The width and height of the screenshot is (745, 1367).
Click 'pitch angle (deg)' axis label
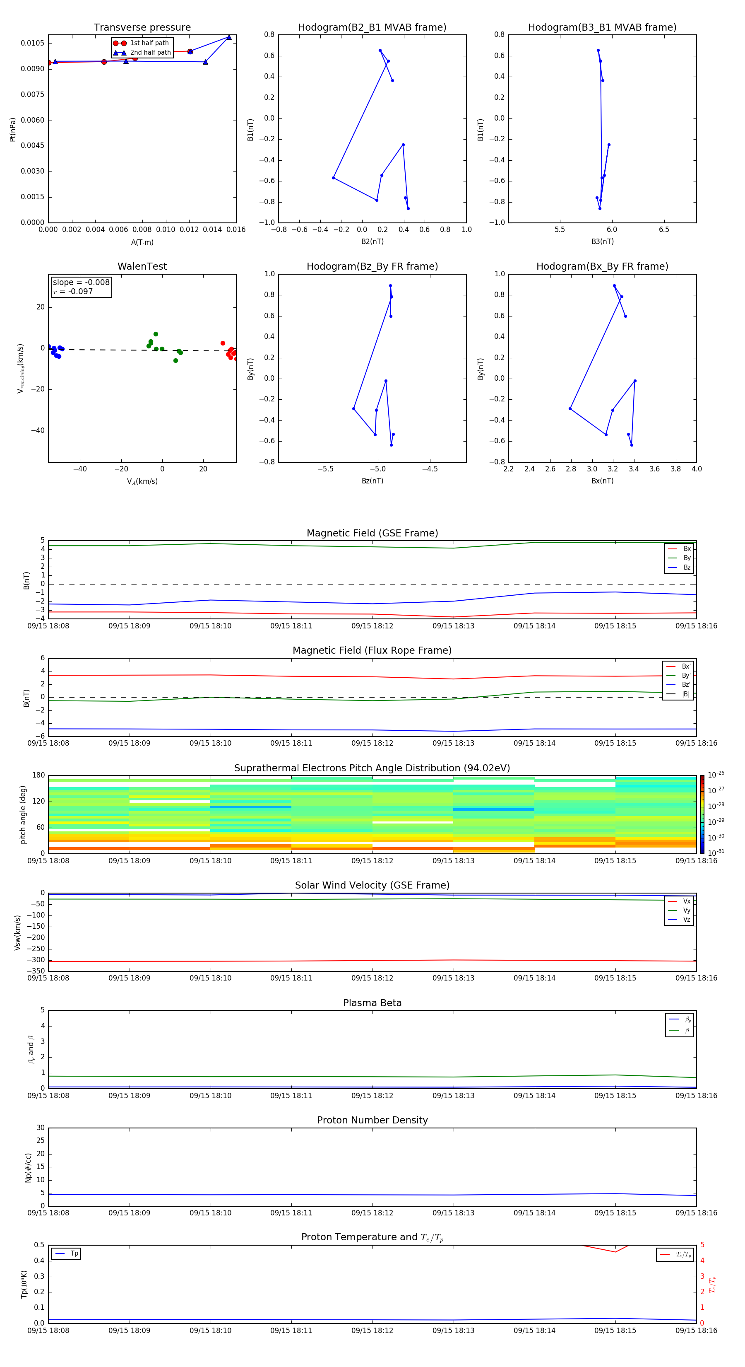23,814
